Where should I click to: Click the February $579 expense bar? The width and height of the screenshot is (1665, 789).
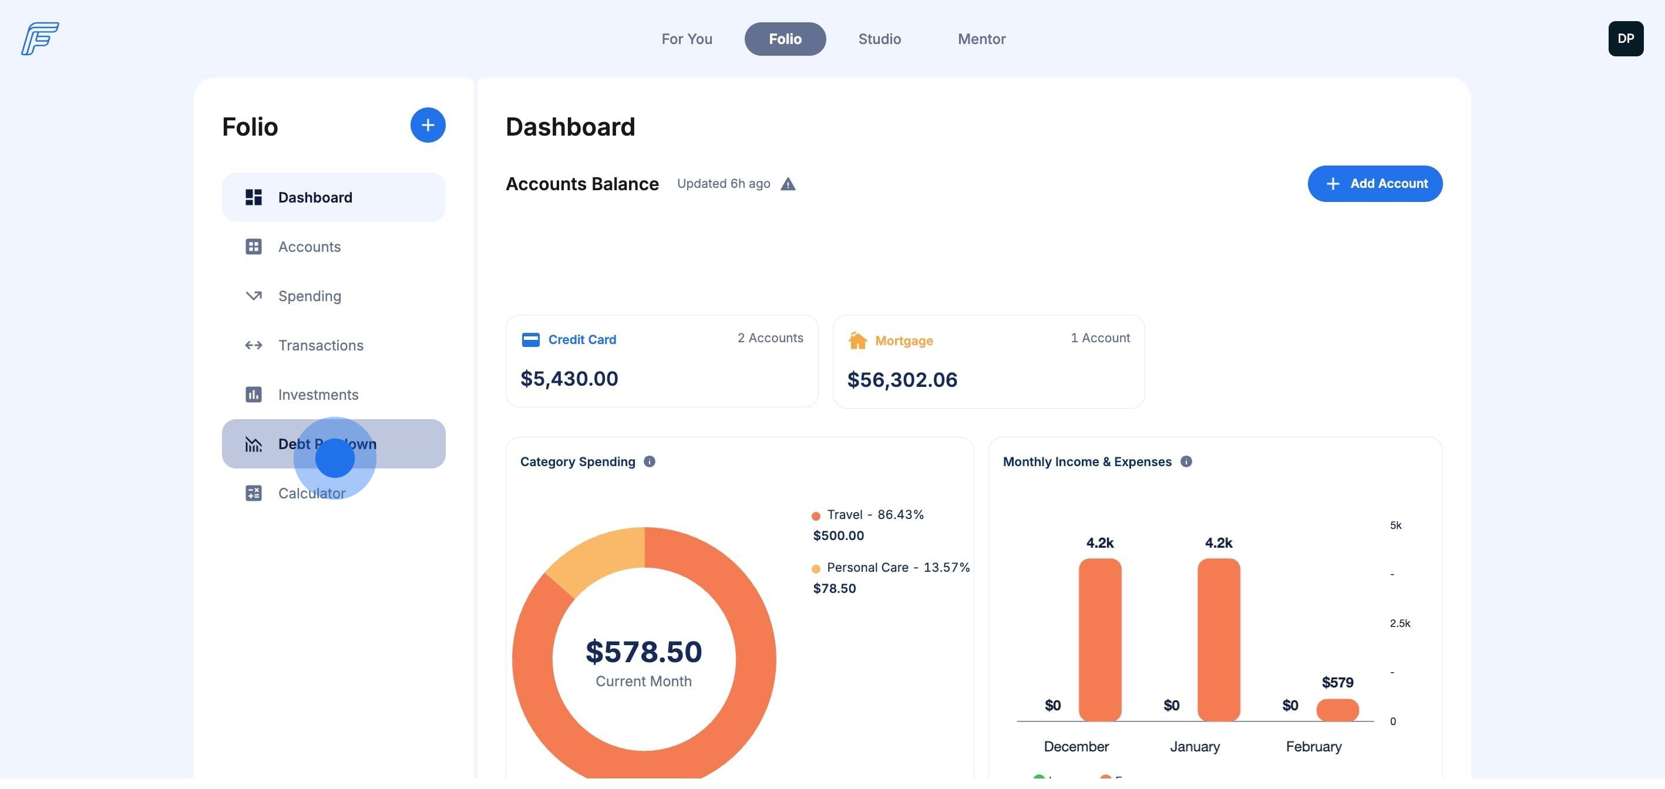coord(1337,710)
